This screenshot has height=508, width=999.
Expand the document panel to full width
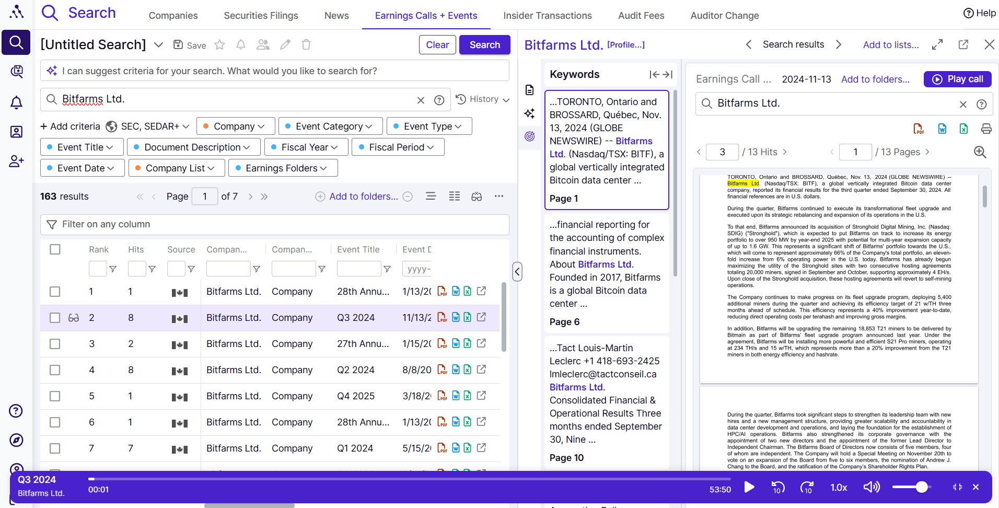(x=937, y=45)
